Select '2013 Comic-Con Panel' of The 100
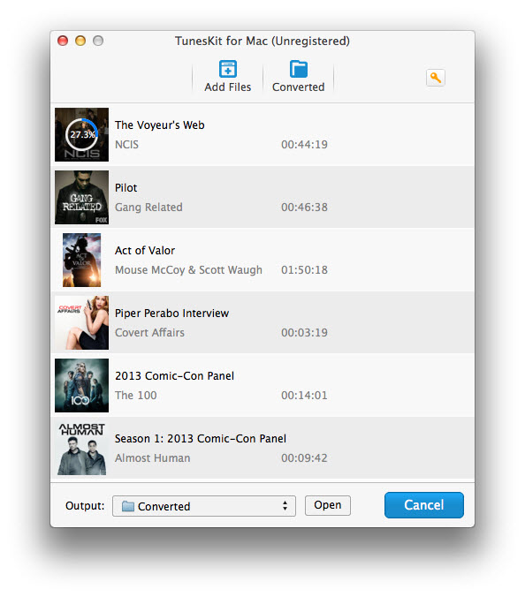This screenshot has width=525, height=597. 174,376
